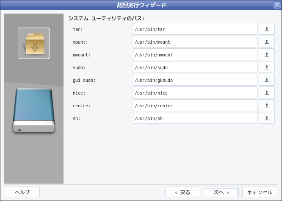Edit the /usr/bin/mount path field
This screenshot has height=201, width=282.
pyautogui.click(x=195, y=42)
